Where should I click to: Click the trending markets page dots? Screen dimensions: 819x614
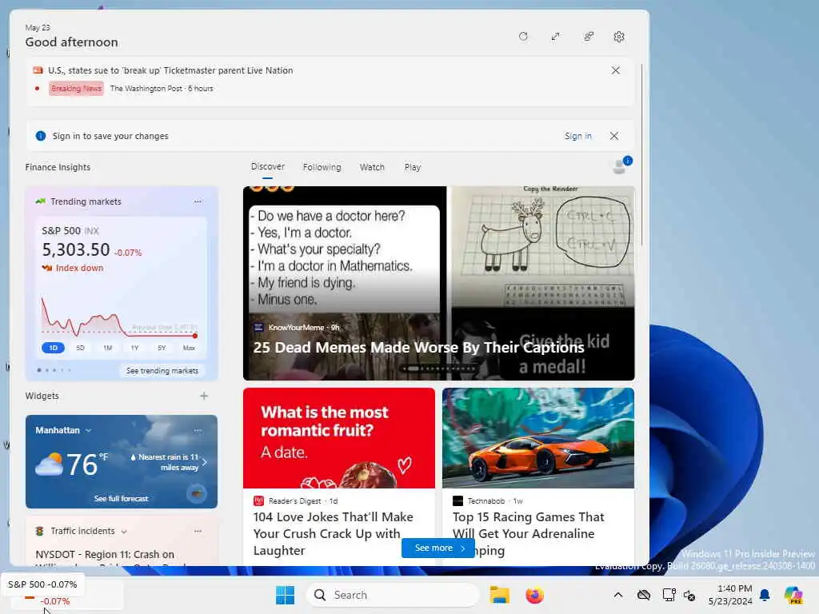(54, 370)
